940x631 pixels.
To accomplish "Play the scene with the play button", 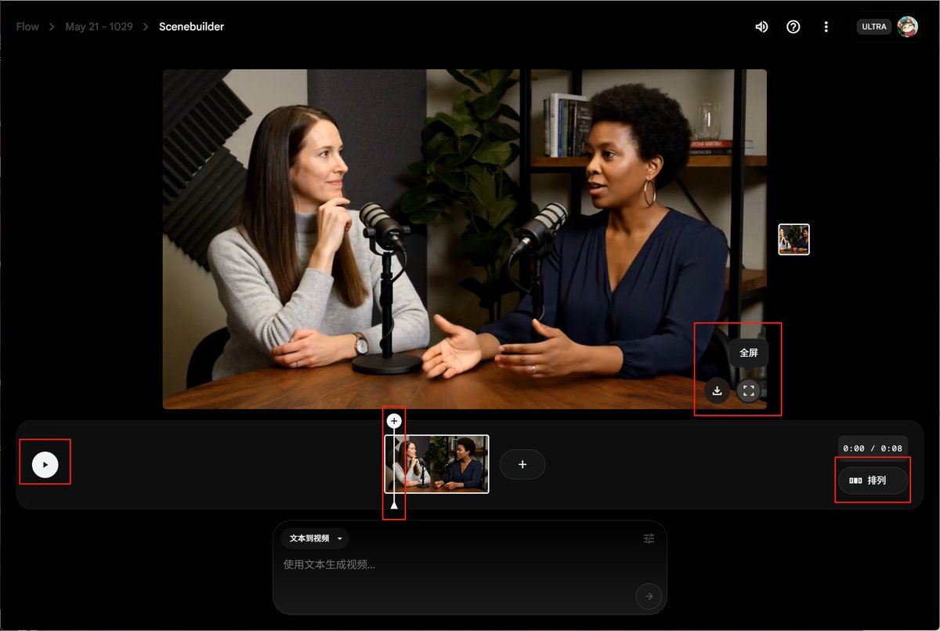I will click(x=45, y=465).
